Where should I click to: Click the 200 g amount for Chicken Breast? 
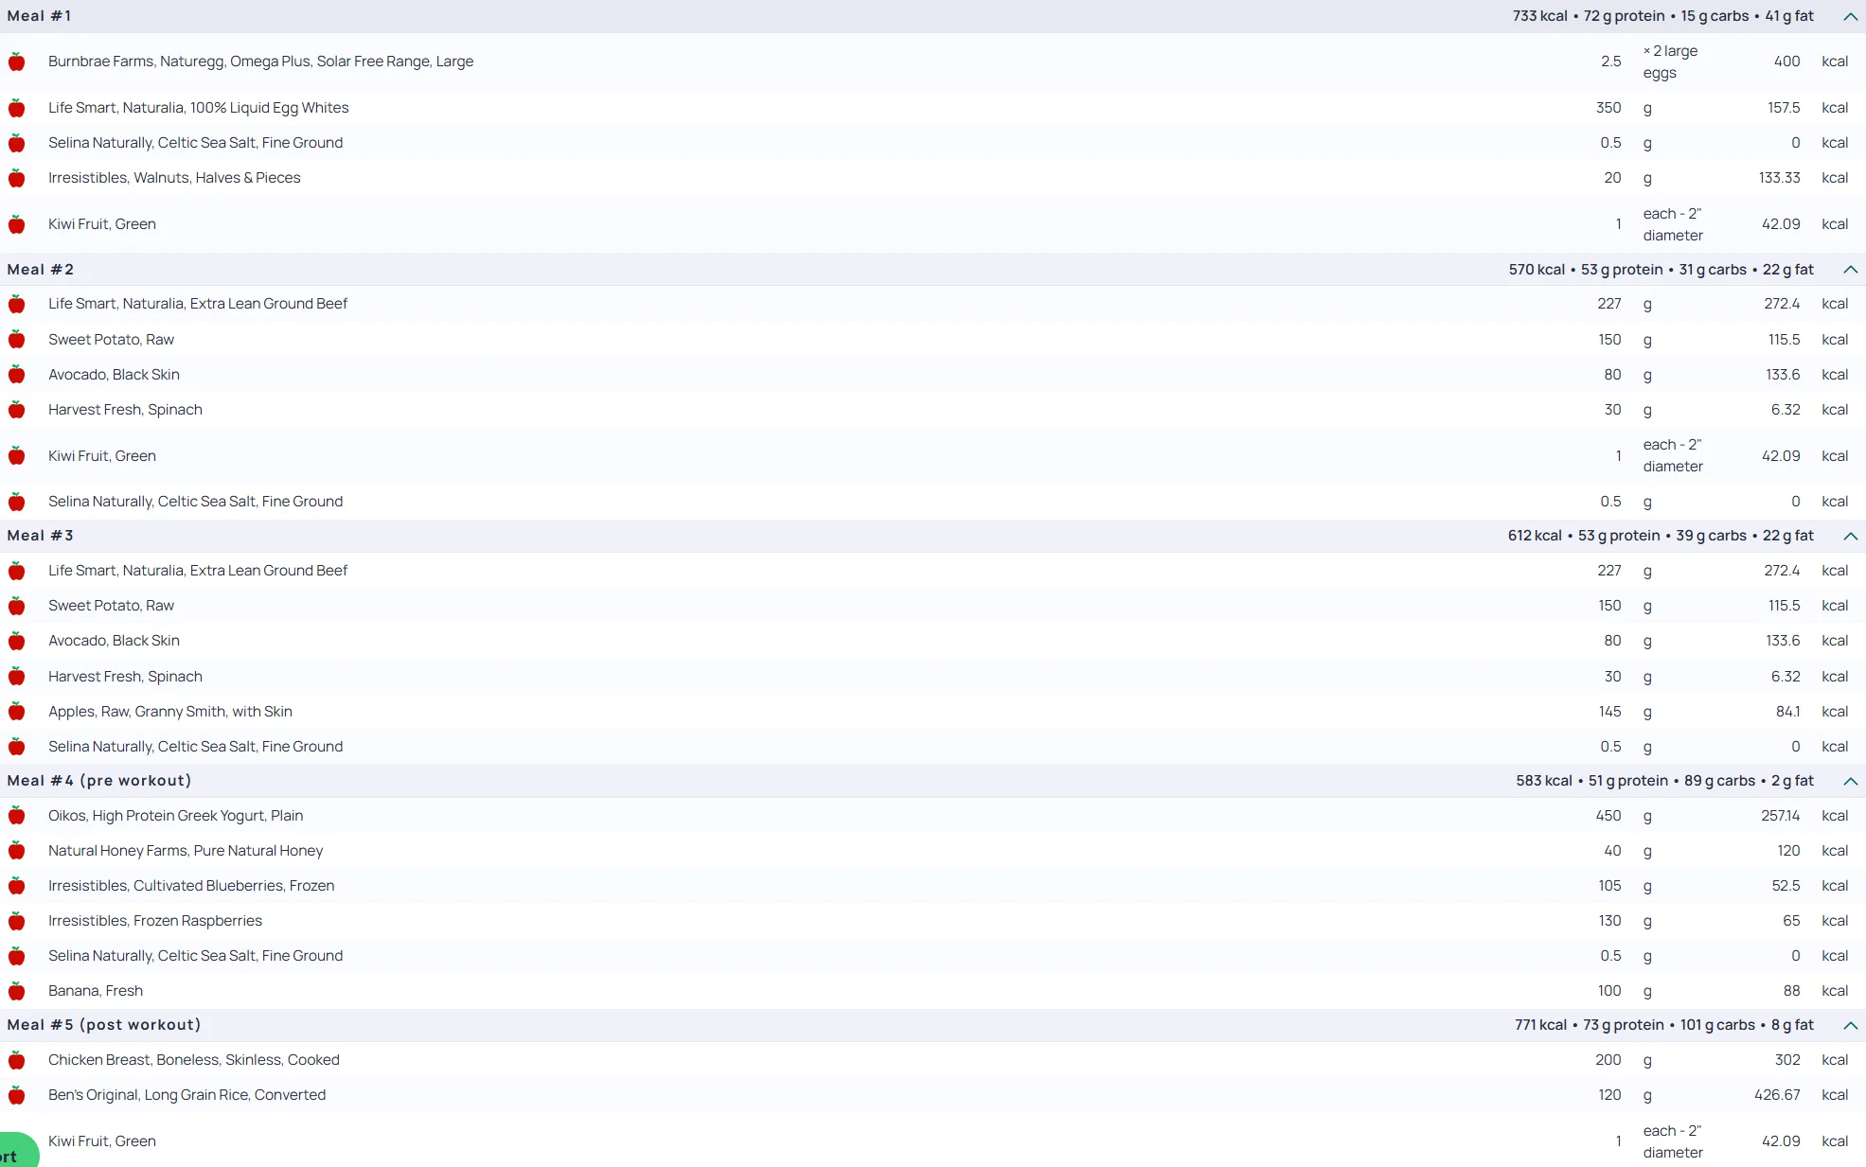(1608, 1060)
